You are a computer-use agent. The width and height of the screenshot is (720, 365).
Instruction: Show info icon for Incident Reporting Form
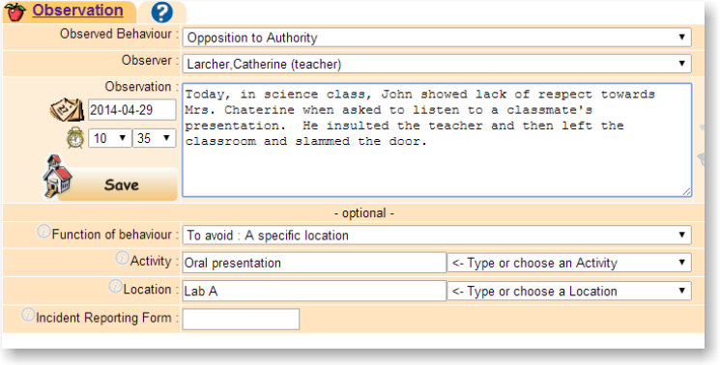click(x=28, y=315)
